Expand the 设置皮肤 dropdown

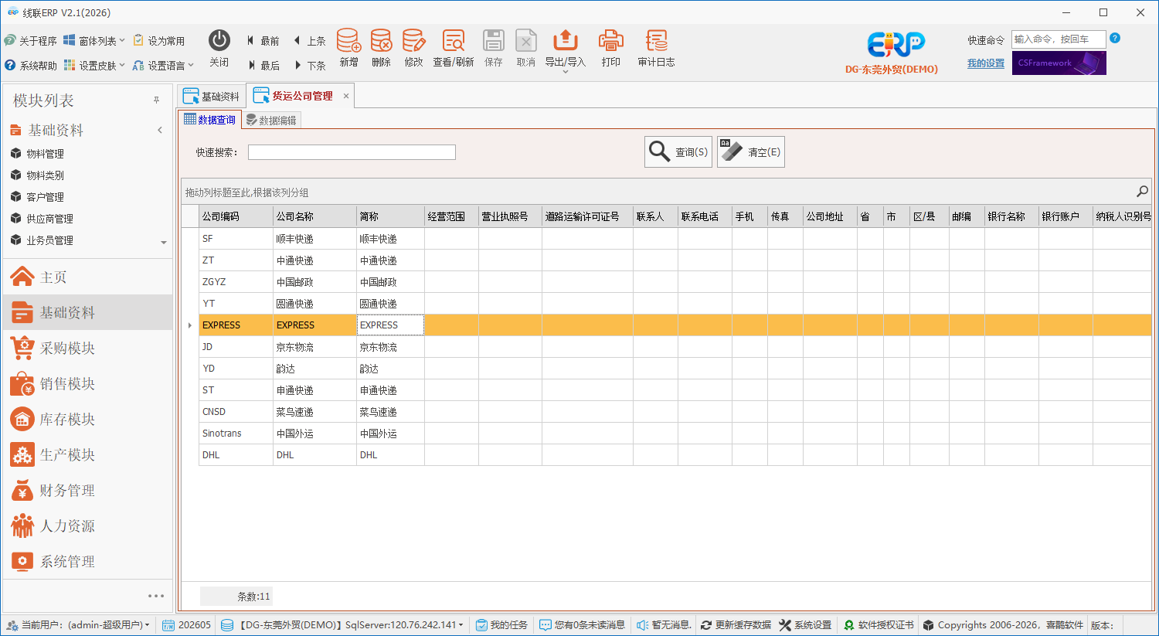pos(94,66)
